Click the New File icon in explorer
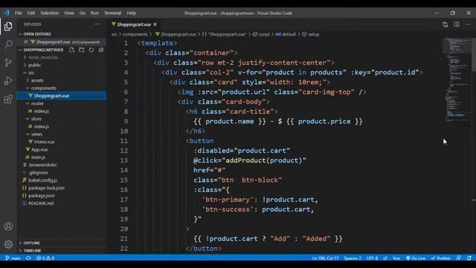 pyautogui.click(x=71, y=50)
